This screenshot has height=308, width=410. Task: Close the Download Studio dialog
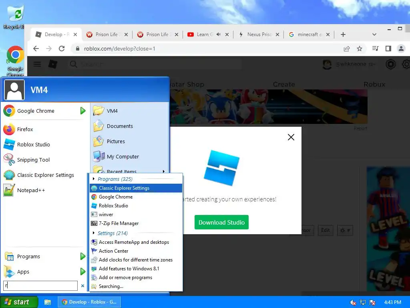pyautogui.click(x=291, y=137)
